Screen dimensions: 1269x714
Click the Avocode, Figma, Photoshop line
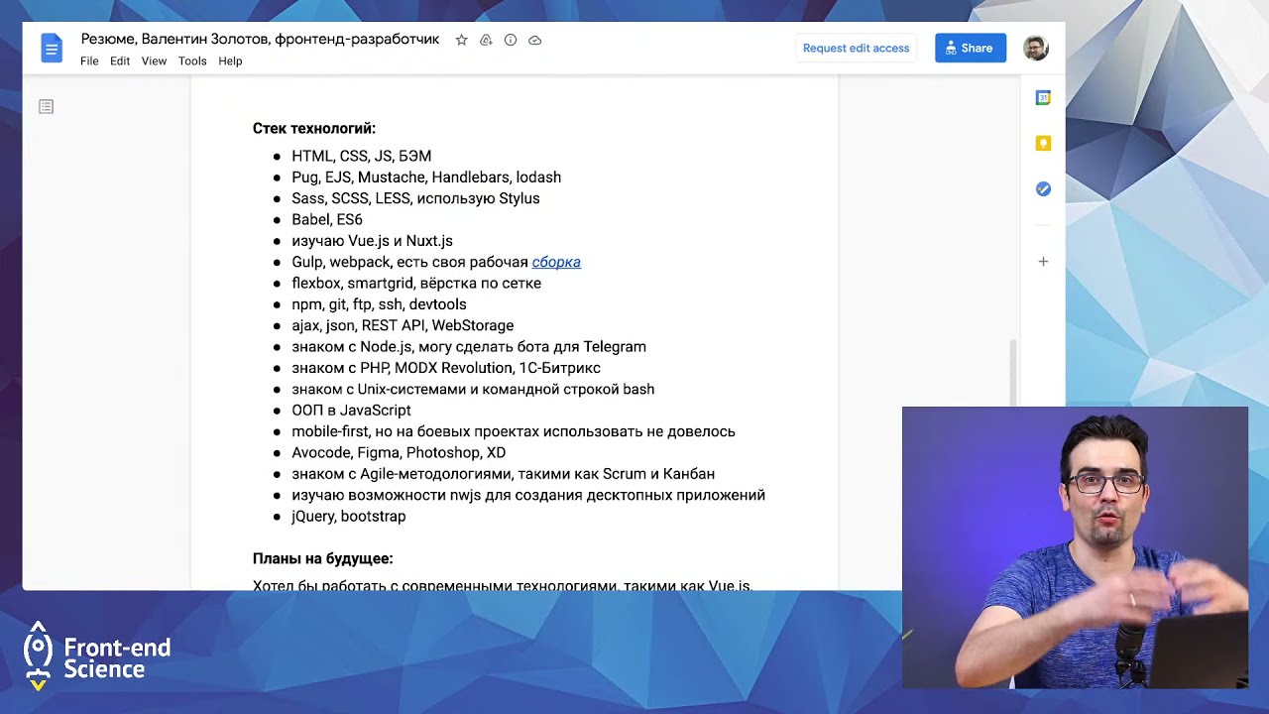399,452
